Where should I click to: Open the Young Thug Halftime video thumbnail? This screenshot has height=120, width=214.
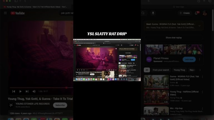click(x=156, y=97)
